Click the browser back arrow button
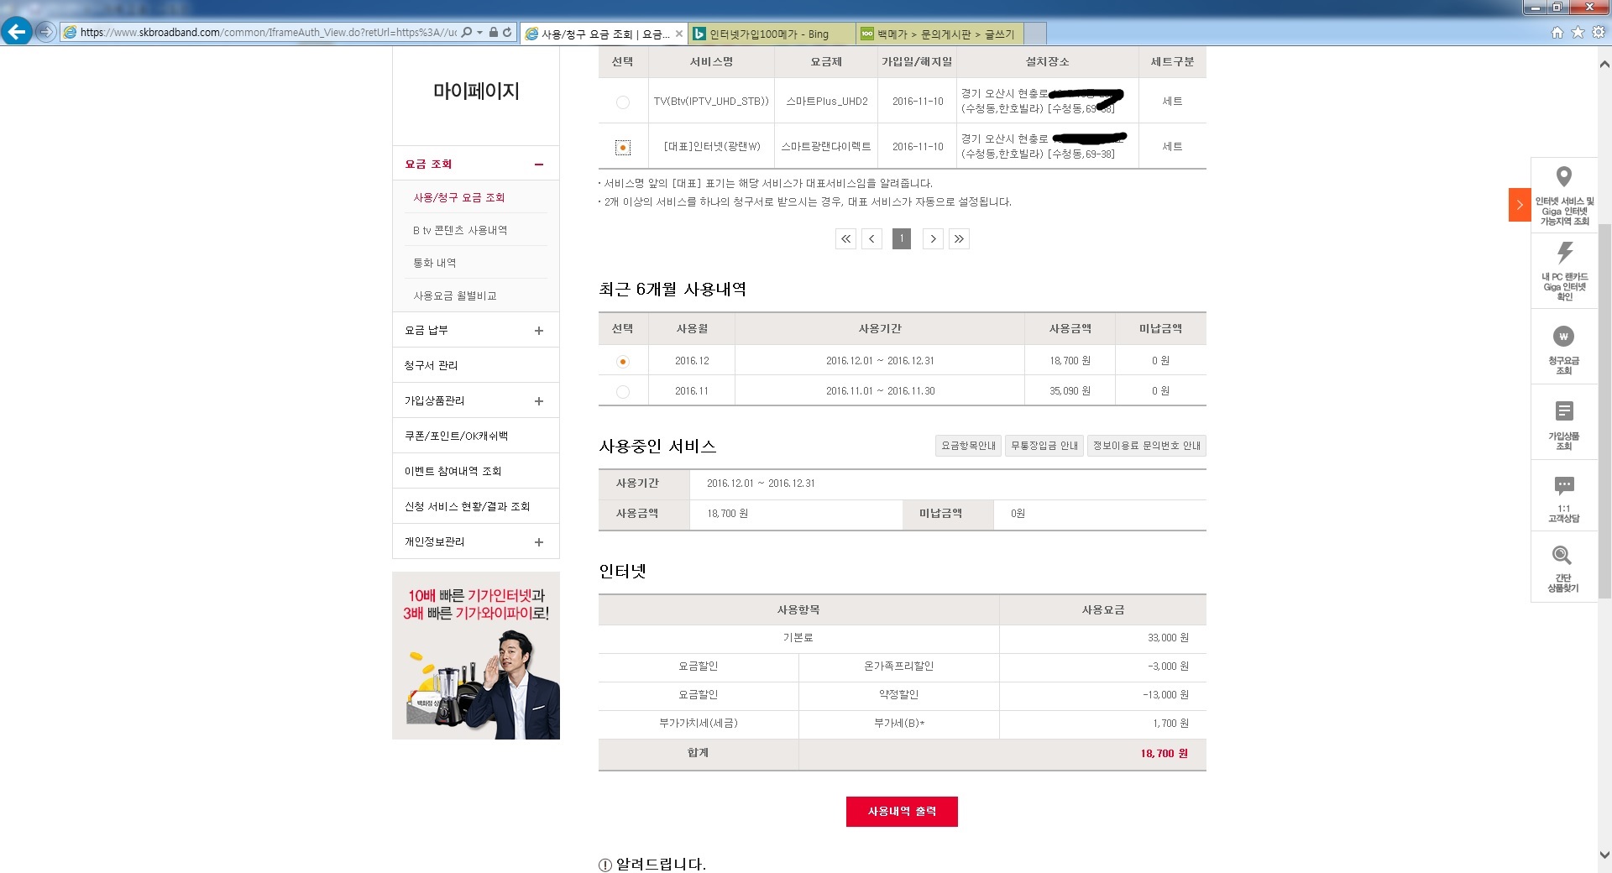The image size is (1612, 873). [x=17, y=33]
